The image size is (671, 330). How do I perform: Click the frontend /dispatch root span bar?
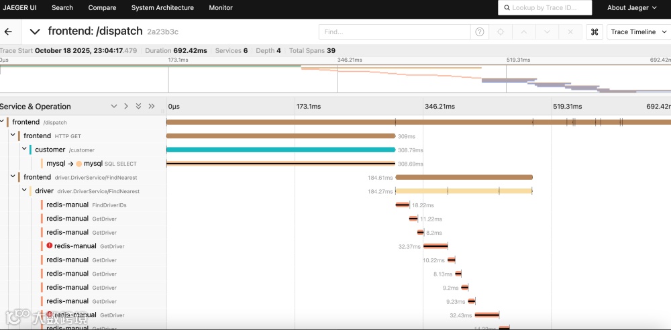[419, 123]
